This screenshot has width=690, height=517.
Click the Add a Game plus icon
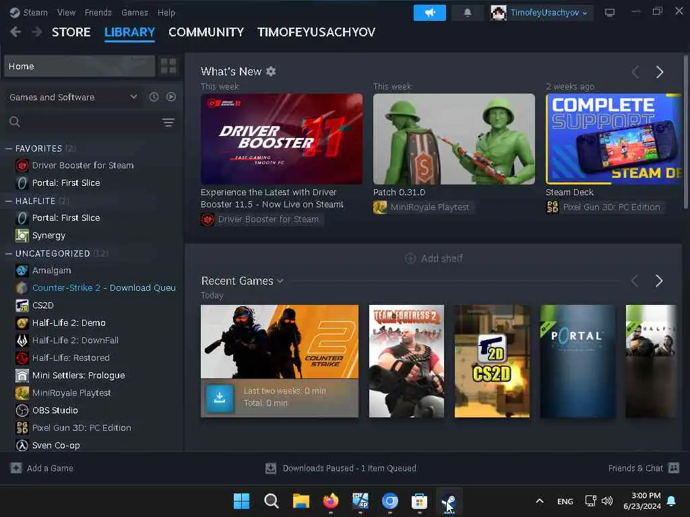click(16, 469)
